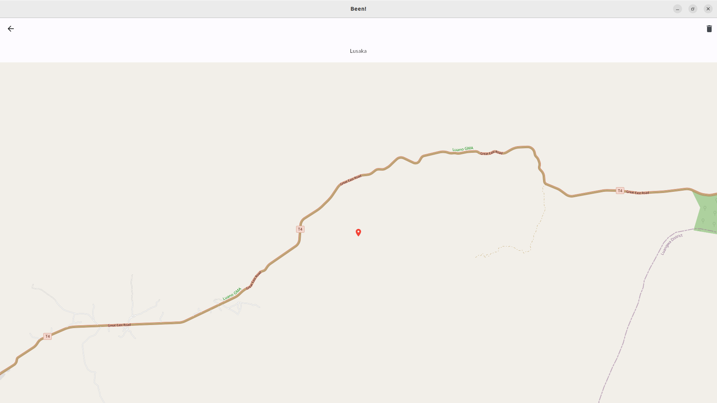The image size is (717, 403).
Task: Delete Lusaka with the trash icon
Action: [x=709, y=29]
